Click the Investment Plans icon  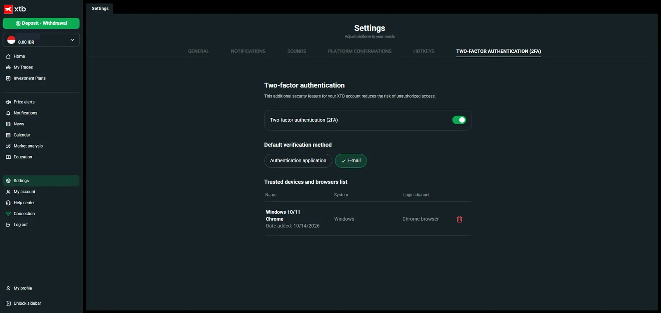[8, 78]
